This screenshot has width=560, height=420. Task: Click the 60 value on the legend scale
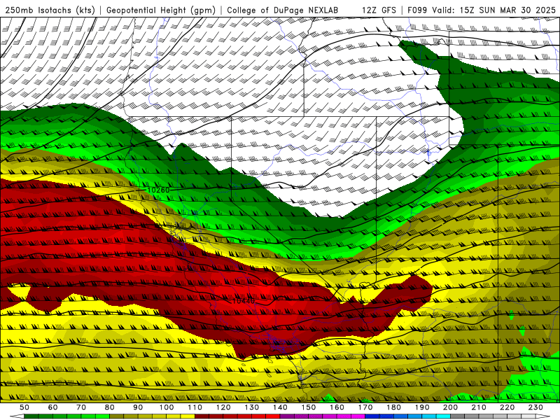(x=53, y=407)
